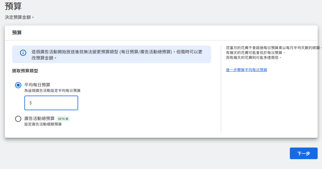Viewport: 322px width, 169px height.
Task: Click the help line mentioning 多達兩倍
Action: (254, 58)
